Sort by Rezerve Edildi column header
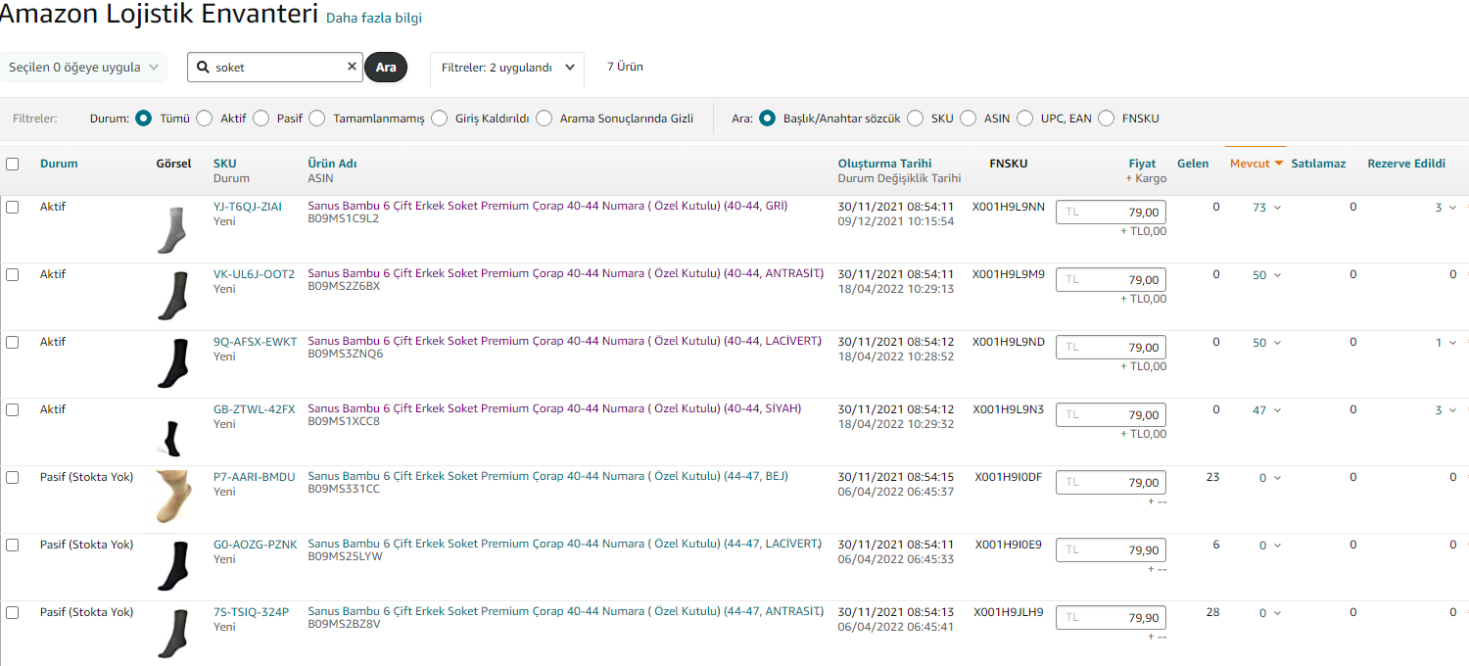Image resolution: width=1469 pixels, height=666 pixels. (1406, 164)
